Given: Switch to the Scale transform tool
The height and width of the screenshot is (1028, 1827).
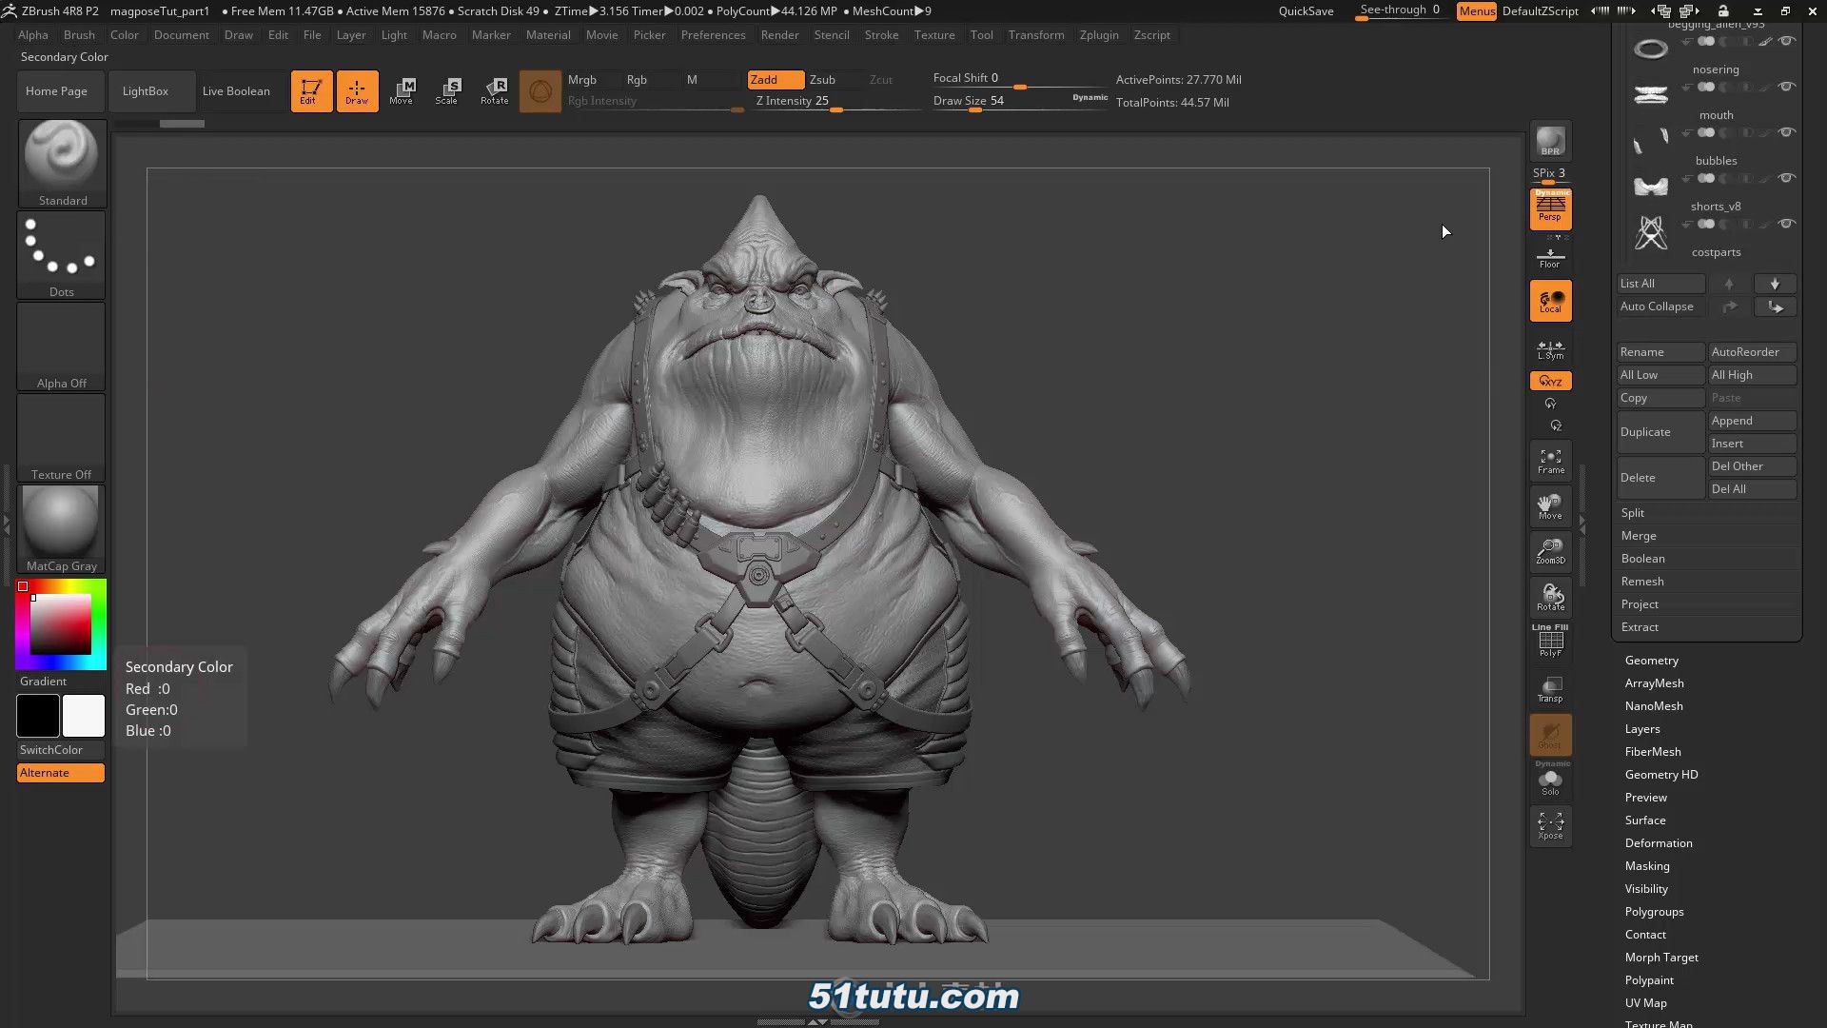Looking at the screenshot, I should [447, 91].
